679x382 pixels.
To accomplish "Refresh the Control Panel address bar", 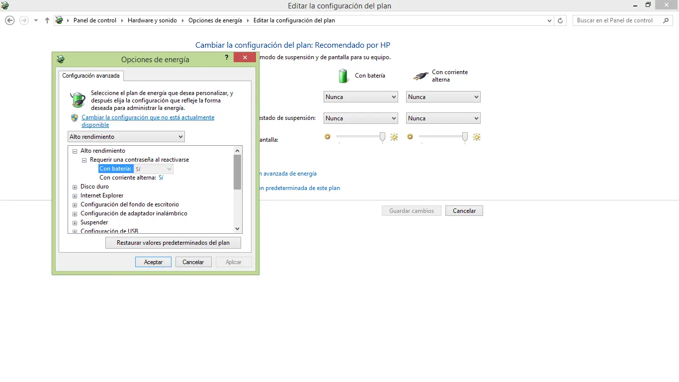I will (x=560, y=20).
